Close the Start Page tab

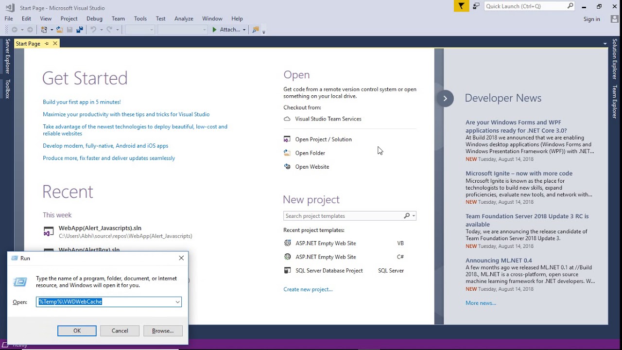55,44
